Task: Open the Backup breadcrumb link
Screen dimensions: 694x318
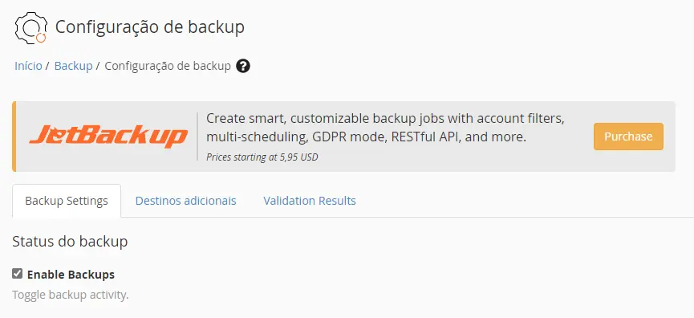Action: point(74,66)
